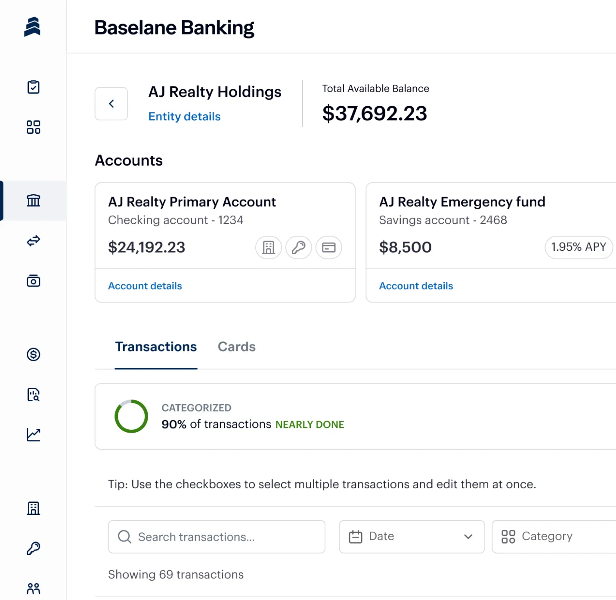
Task: Open Account details for Emergency fund
Action: [x=416, y=286]
